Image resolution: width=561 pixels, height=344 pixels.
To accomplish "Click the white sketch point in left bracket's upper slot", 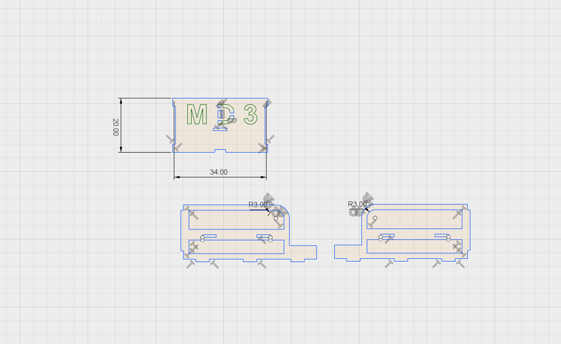I will tap(276, 218).
